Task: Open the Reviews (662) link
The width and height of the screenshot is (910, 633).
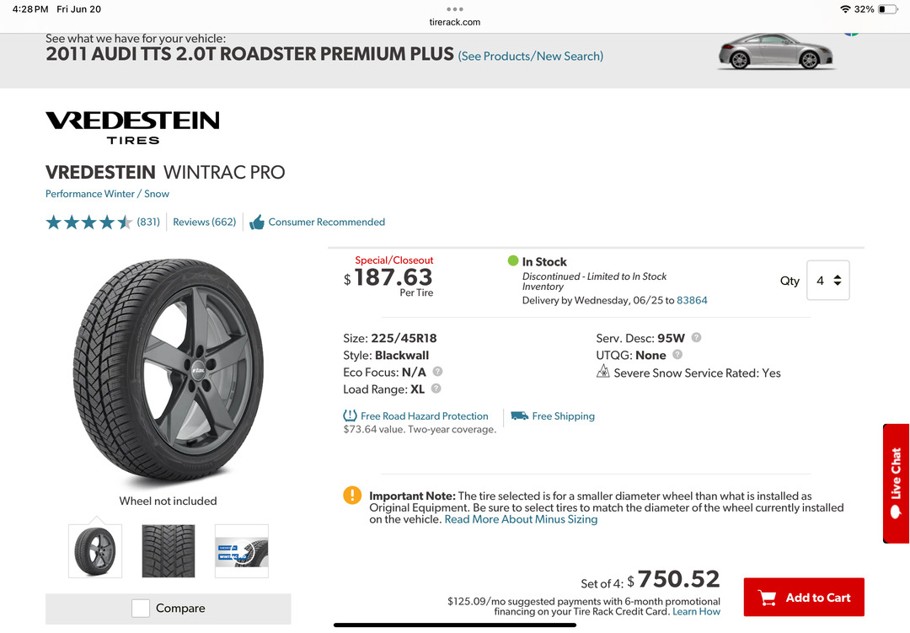Action: (204, 223)
